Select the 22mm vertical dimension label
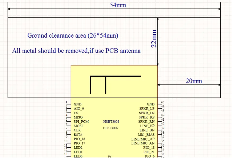 154,40
